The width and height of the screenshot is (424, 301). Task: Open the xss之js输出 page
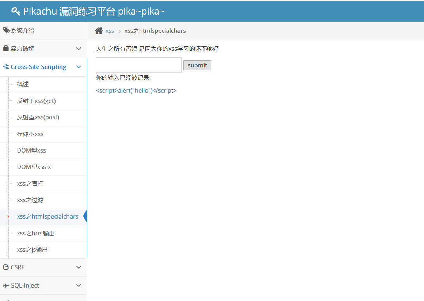tap(32, 250)
